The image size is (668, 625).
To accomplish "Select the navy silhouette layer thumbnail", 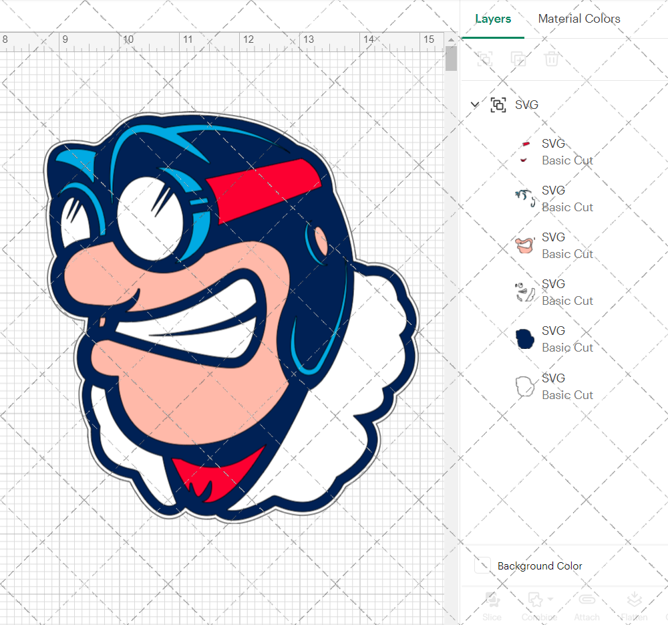I will [x=525, y=339].
